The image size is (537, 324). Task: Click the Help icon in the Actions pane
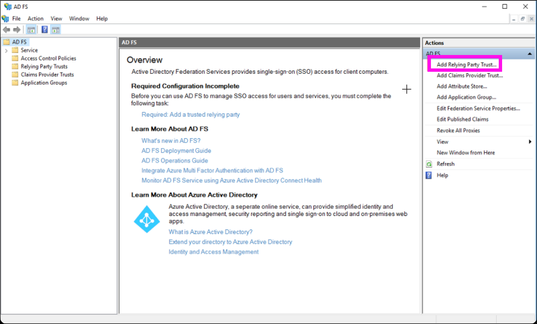(x=429, y=175)
